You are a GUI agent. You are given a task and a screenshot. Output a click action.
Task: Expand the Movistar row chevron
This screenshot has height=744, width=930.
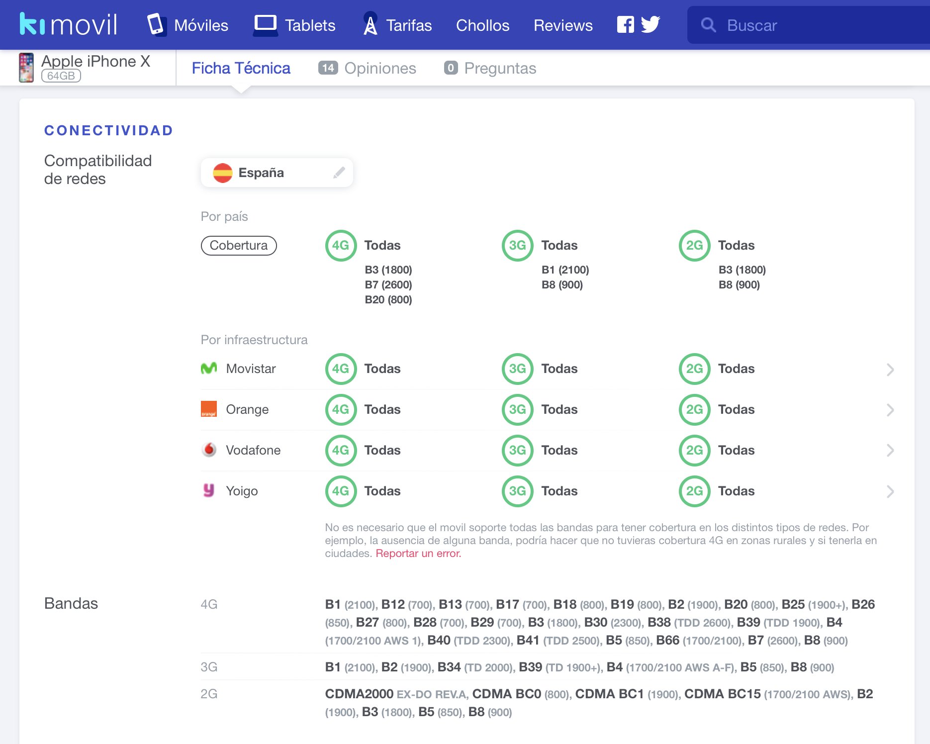click(890, 370)
